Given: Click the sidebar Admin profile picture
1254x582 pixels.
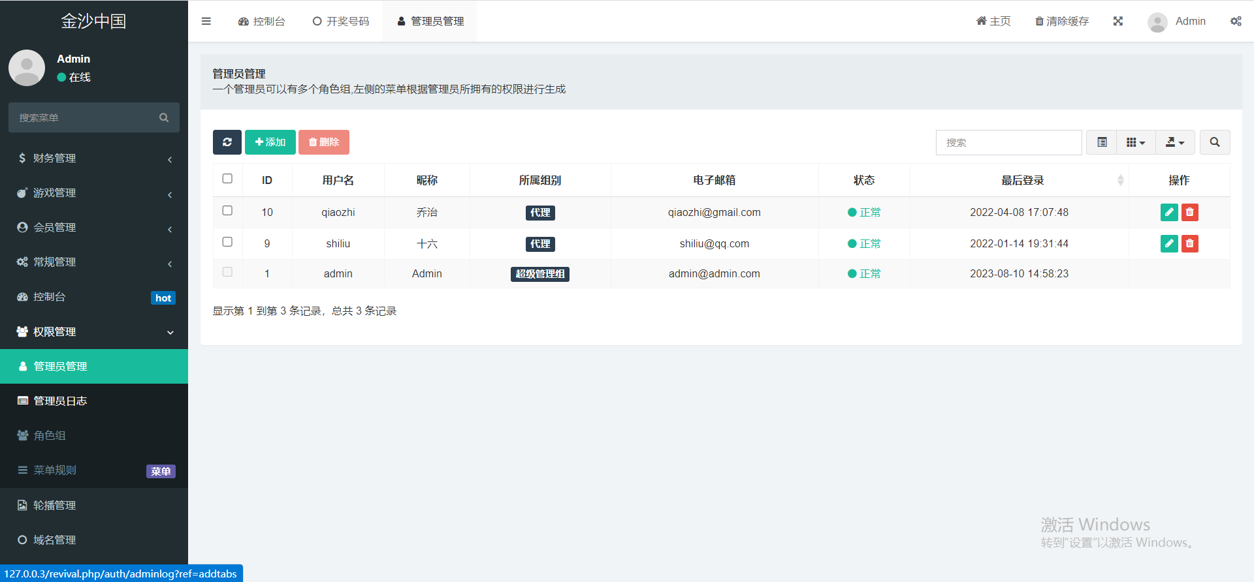Looking at the screenshot, I should (27, 68).
